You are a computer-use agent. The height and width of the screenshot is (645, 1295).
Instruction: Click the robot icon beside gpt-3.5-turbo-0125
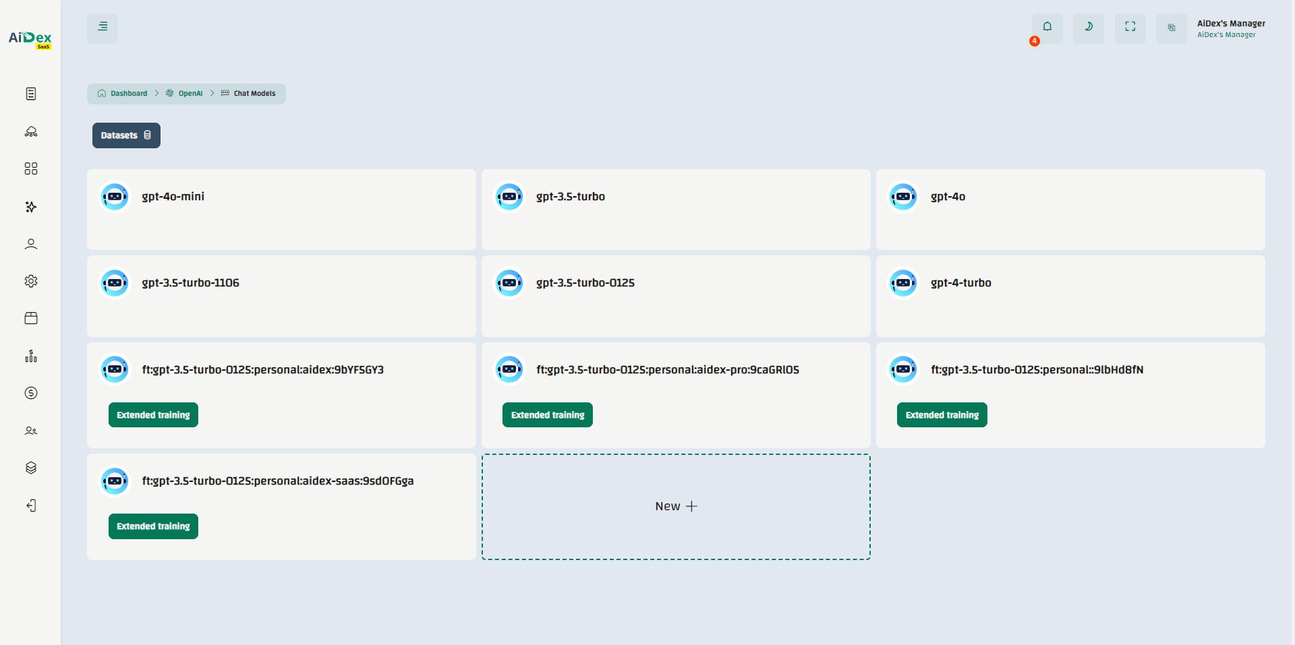(x=509, y=283)
